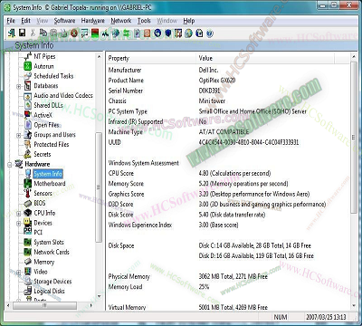Open the Network menu
This screenshot has height=326, width=362.
pyautogui.click(x=121, y=21)
